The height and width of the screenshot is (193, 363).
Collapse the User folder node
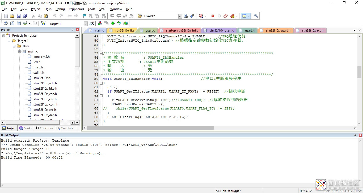click(x=14, y=46)
